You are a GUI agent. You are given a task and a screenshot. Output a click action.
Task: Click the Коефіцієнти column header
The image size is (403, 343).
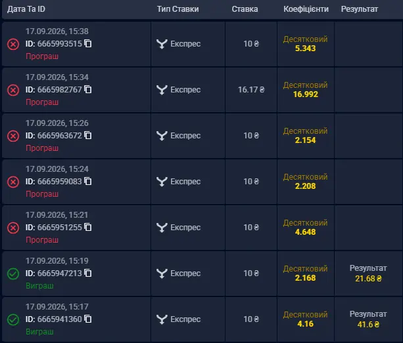[x=306, y=9]
